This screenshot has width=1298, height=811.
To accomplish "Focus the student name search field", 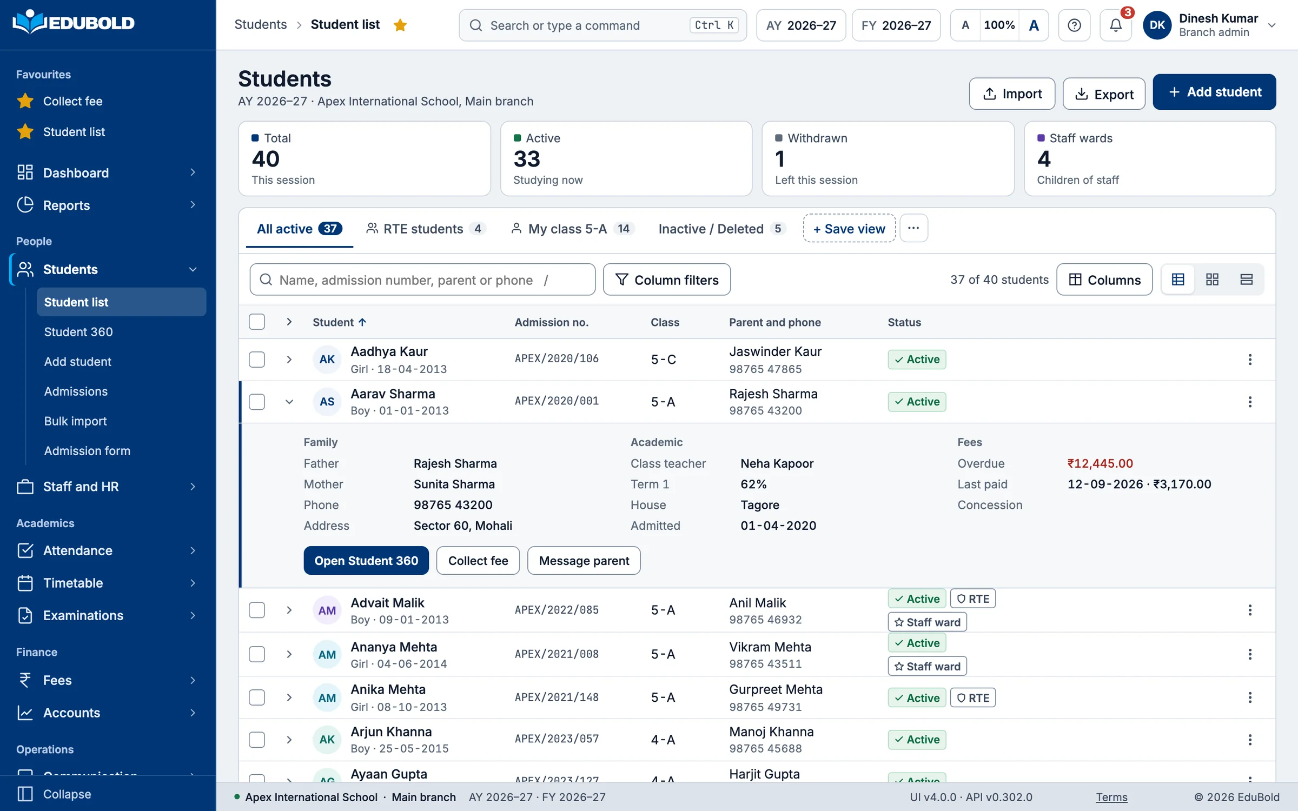I will pos(422,280).
